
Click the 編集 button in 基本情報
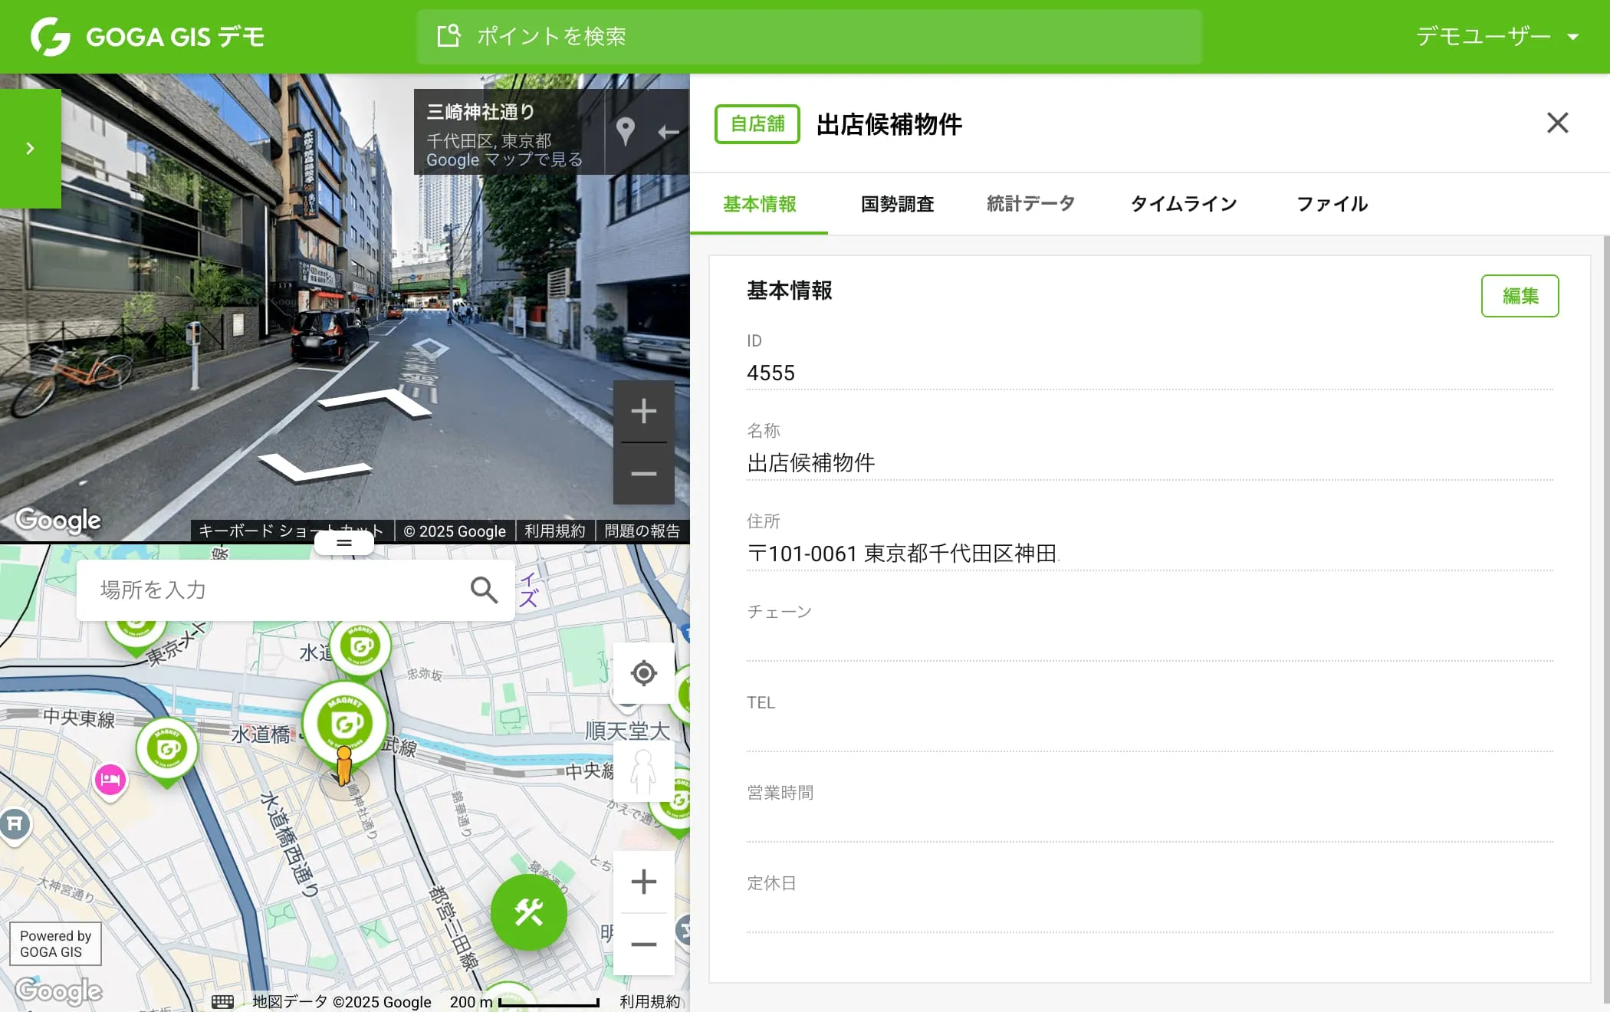click(x=1520, y=295)
